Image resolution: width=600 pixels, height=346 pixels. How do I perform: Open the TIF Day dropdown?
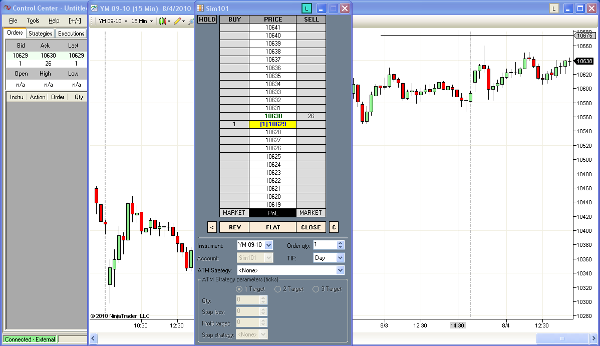340,258
